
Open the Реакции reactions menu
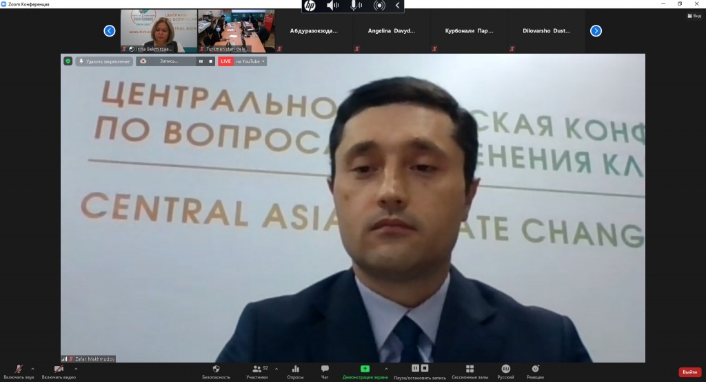tap(535, 370)
